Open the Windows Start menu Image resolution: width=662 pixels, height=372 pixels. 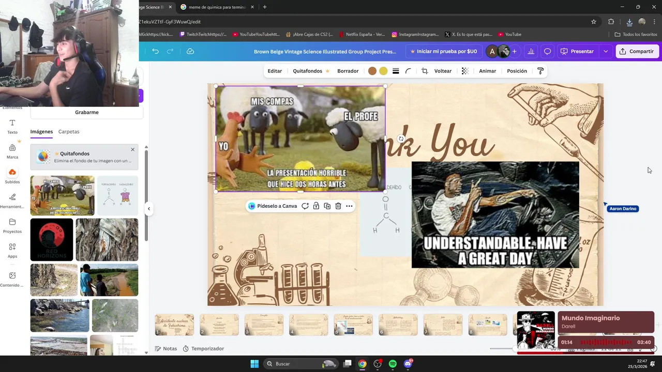[254, 364]
